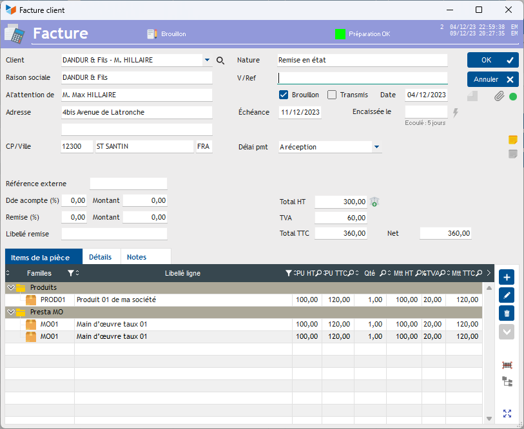Open the Notes tab
The height and width of the screenshot is (429, 524).
pyautogui.click(x=137, y=257)
